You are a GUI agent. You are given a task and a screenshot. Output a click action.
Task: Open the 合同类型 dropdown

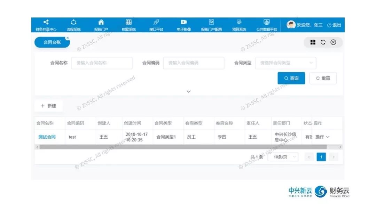pos(285,63)
